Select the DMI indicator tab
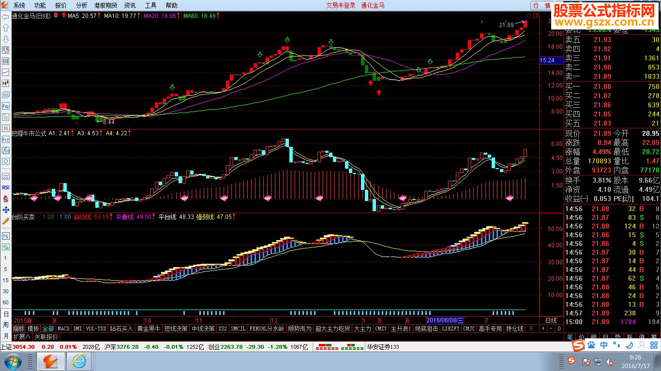Image resolution: width=661 pixels, height=371 pixels. 77,328
